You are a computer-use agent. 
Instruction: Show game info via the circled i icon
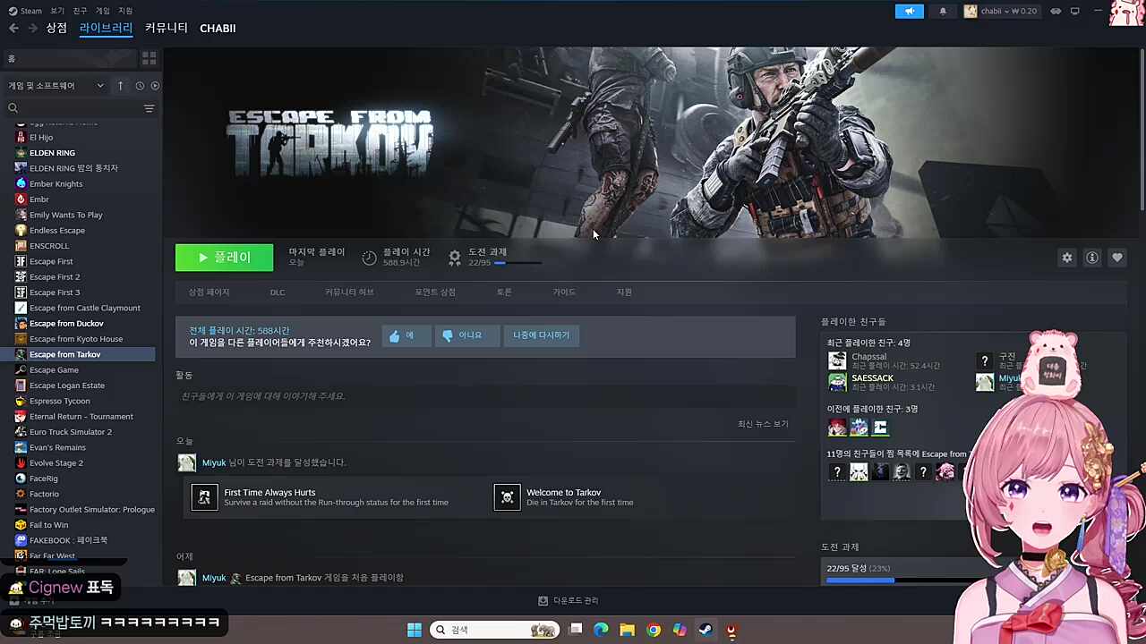(1092, 258)
